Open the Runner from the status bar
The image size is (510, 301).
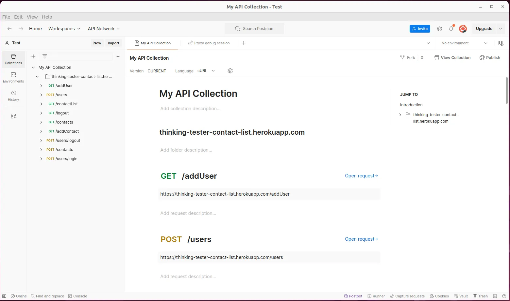click(x=376, y=296)
